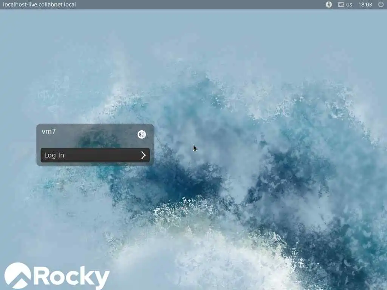Screen dimensions: 387x290
Task: Click the 'us' keyboard layout label
Action: click(349, 5)
